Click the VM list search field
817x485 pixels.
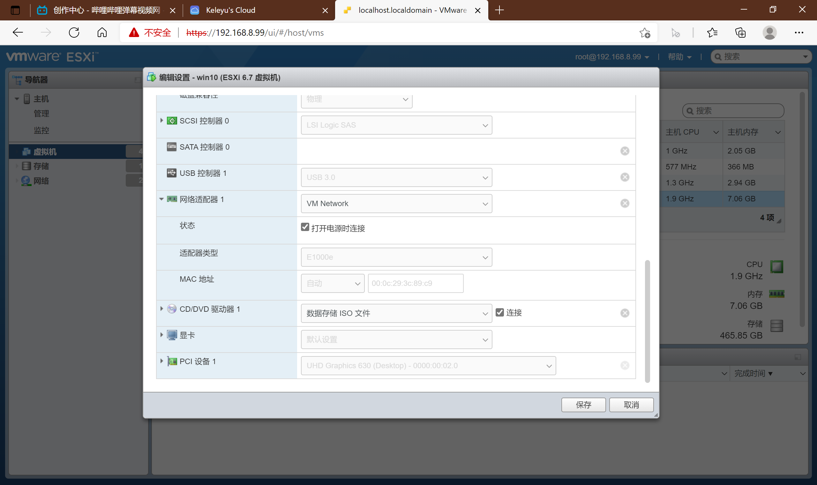pyautogui.click(x=733, y=111)
